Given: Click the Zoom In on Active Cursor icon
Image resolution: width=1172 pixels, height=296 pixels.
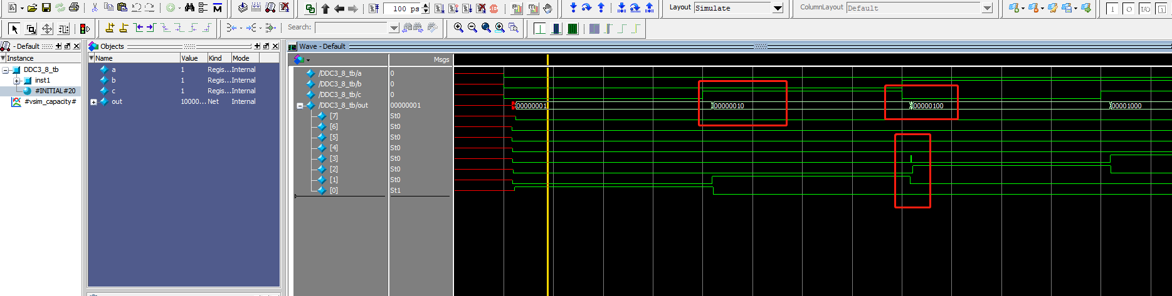Looking at the screenshot, I should [x=500, y=28].
